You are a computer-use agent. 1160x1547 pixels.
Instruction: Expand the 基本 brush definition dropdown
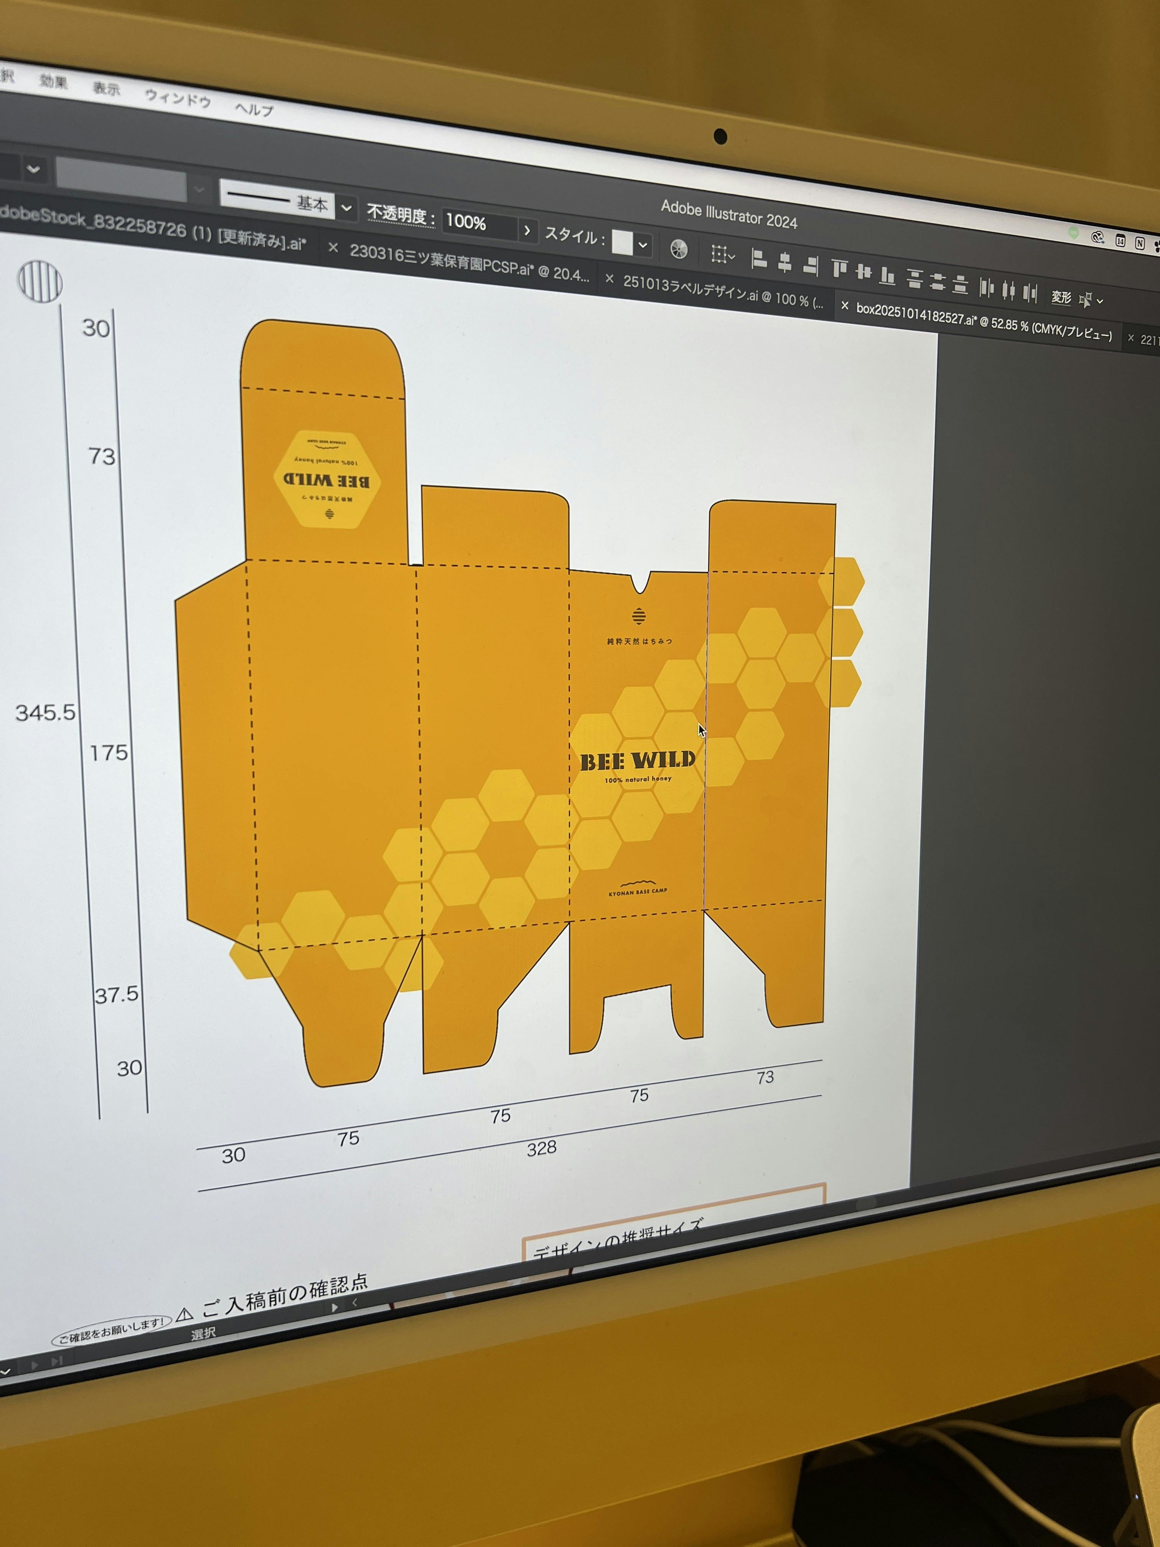[x=346, y=208]
